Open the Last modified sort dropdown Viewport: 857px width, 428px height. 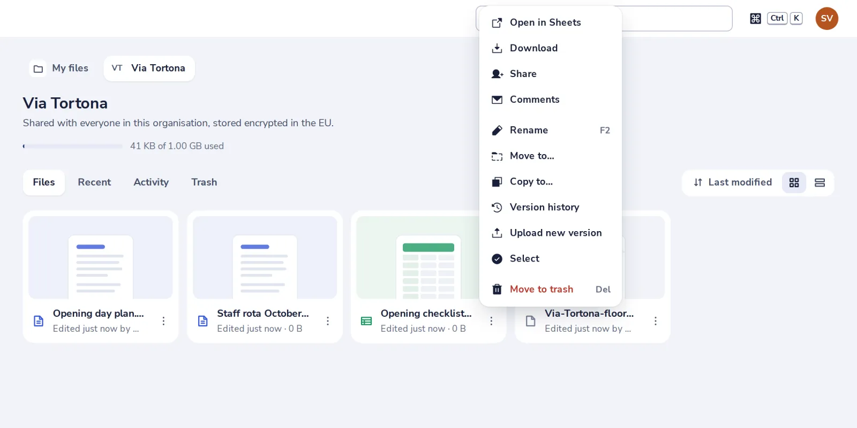coord(732,182)
